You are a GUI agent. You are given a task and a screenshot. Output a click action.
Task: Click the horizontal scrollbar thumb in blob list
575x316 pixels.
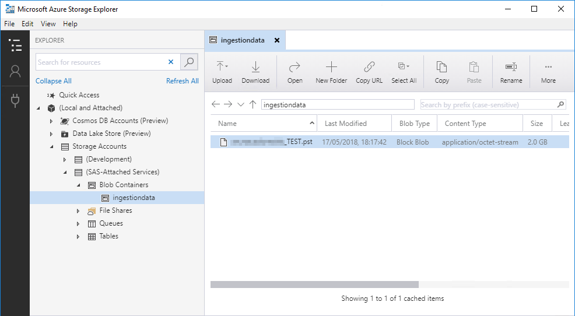coord(315,285)
